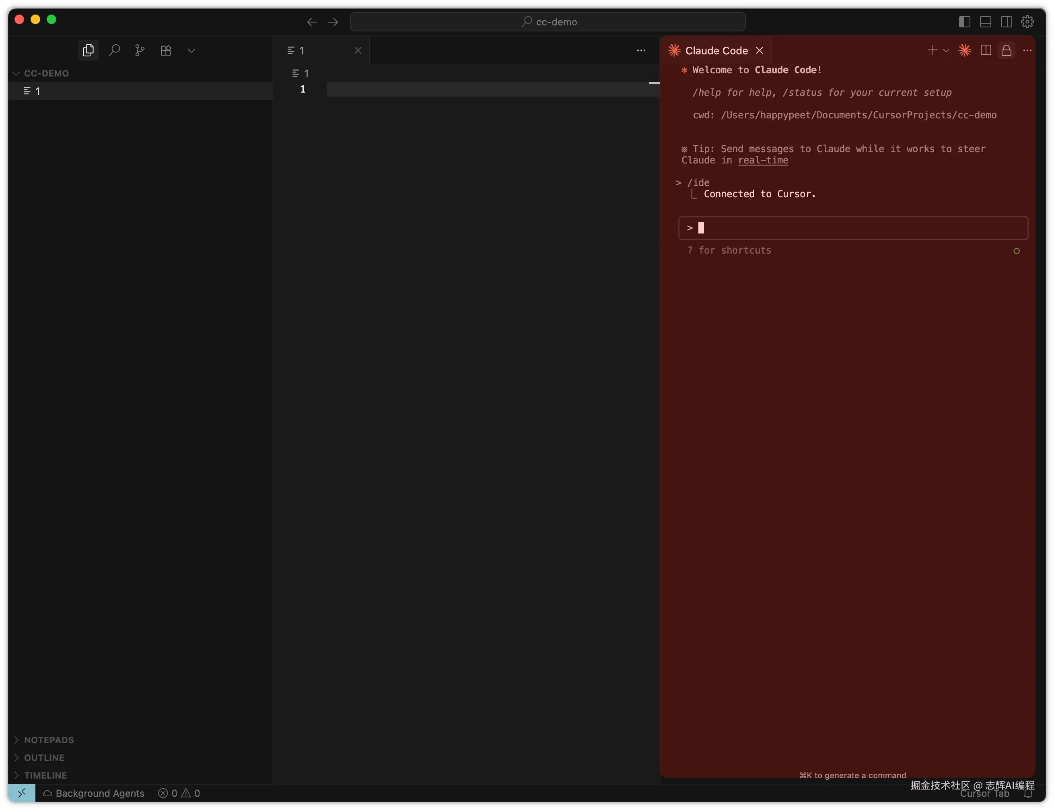
Task: Expand the OUTLINE section
Action: click(x=141, y=757)
